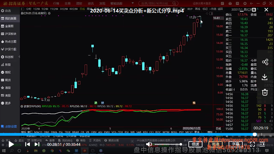The height and width of the screenshot is (154, 274).
Task: Open Windows Start menu
Action: (x=4, y=151)
